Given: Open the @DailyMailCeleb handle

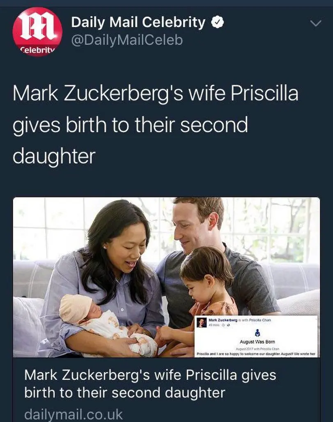Looking at the screenshot, I should (127, 40).
